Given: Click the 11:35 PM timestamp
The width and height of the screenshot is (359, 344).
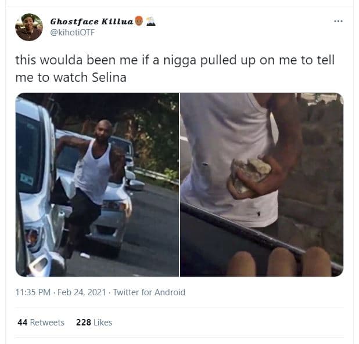Looking at the screenshot, I should click(x=33, y=292).
